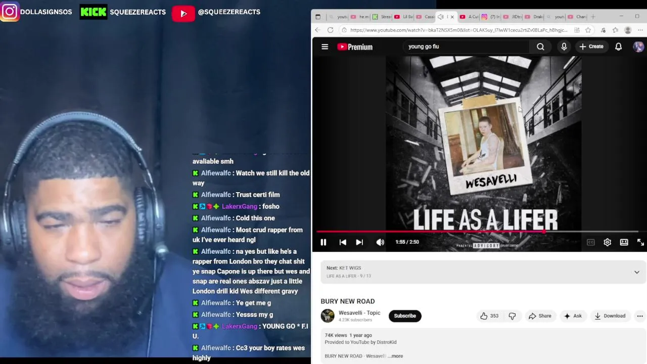Open browser tab actions menu icon

(x=318, y=17)
